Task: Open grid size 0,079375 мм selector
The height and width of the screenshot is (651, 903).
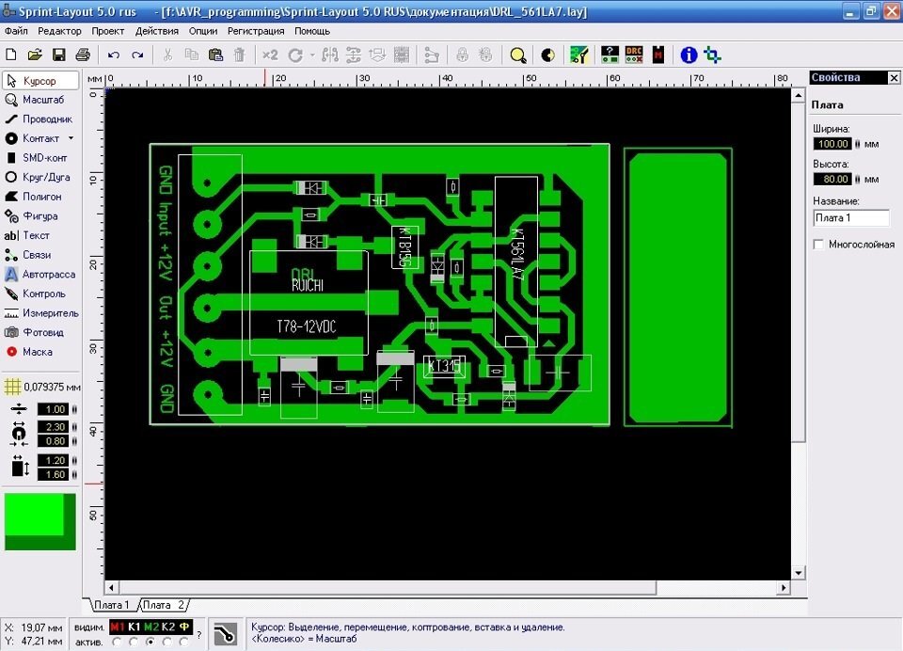Action: [x=40, y=387]
